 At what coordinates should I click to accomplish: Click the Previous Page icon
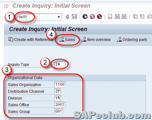tap(142, 17)
